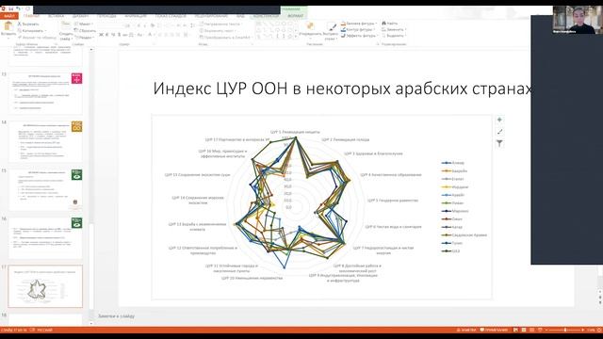Click the Find (Найти) binoculars icon

point(383,24)
